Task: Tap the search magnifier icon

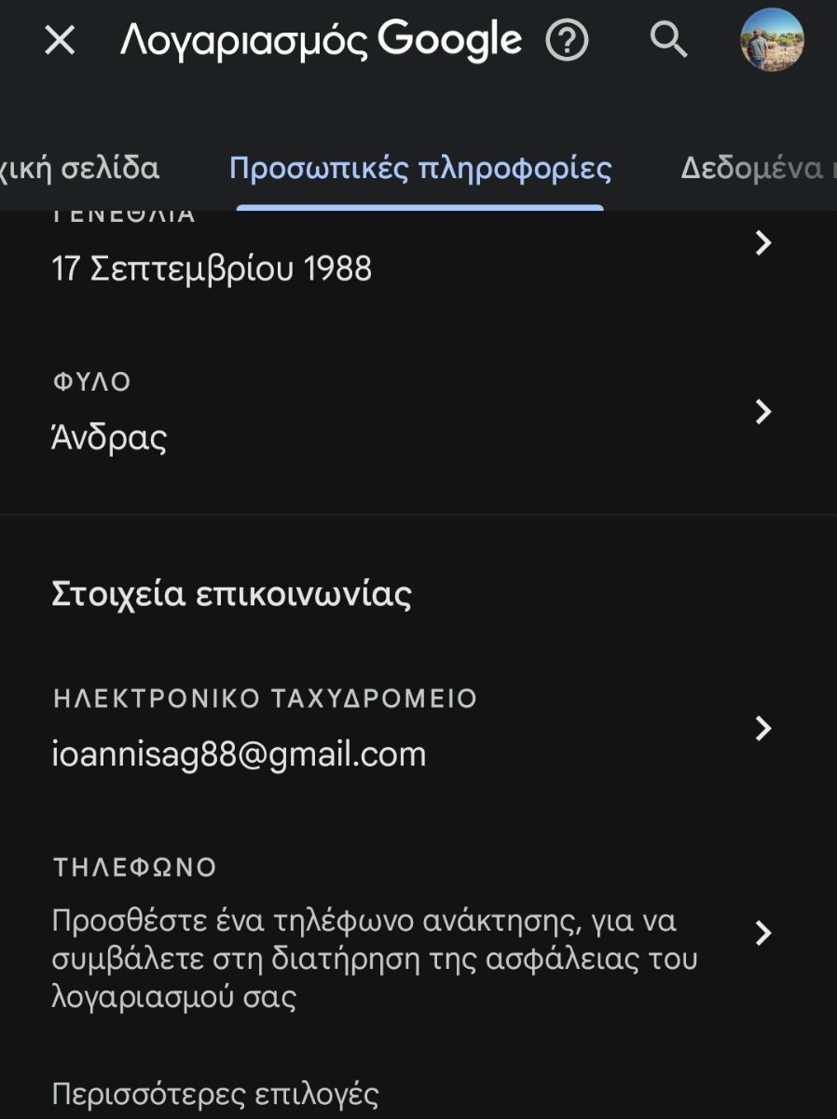Action: tap(668, 40)
